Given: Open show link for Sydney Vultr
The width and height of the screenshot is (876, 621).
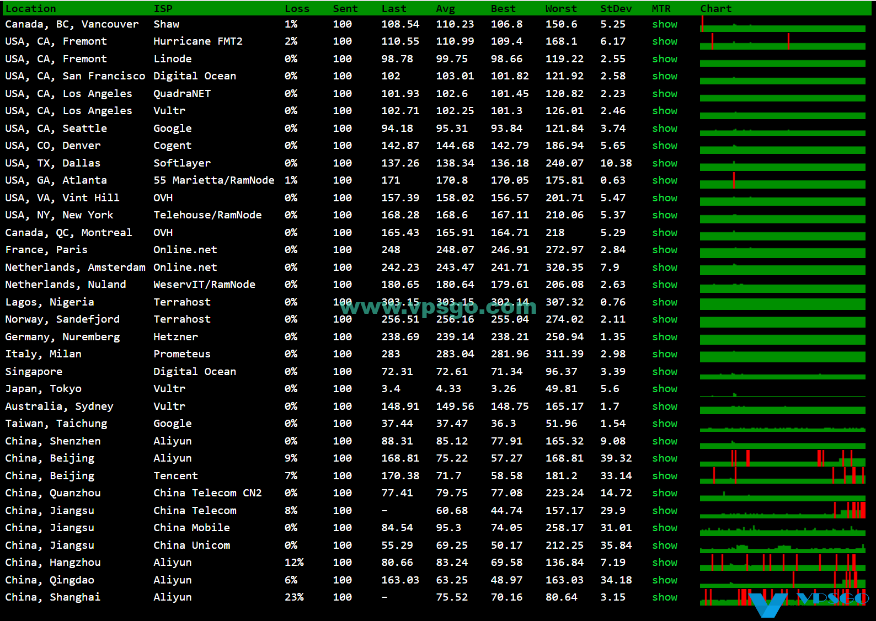Looking at the screenshot, I should [665, 406].
